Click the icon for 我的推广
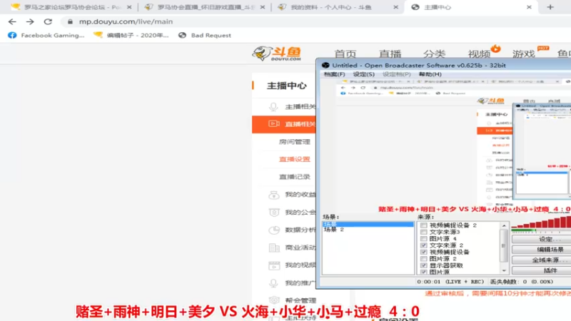Viewport: 571px width, 321px height. point(273,282)
